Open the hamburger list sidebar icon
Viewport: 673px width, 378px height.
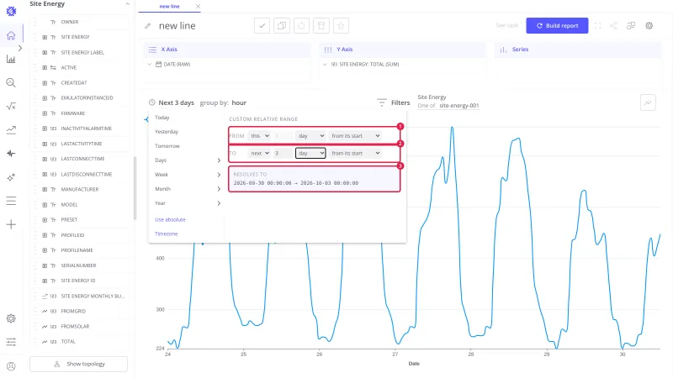point(11,201)
